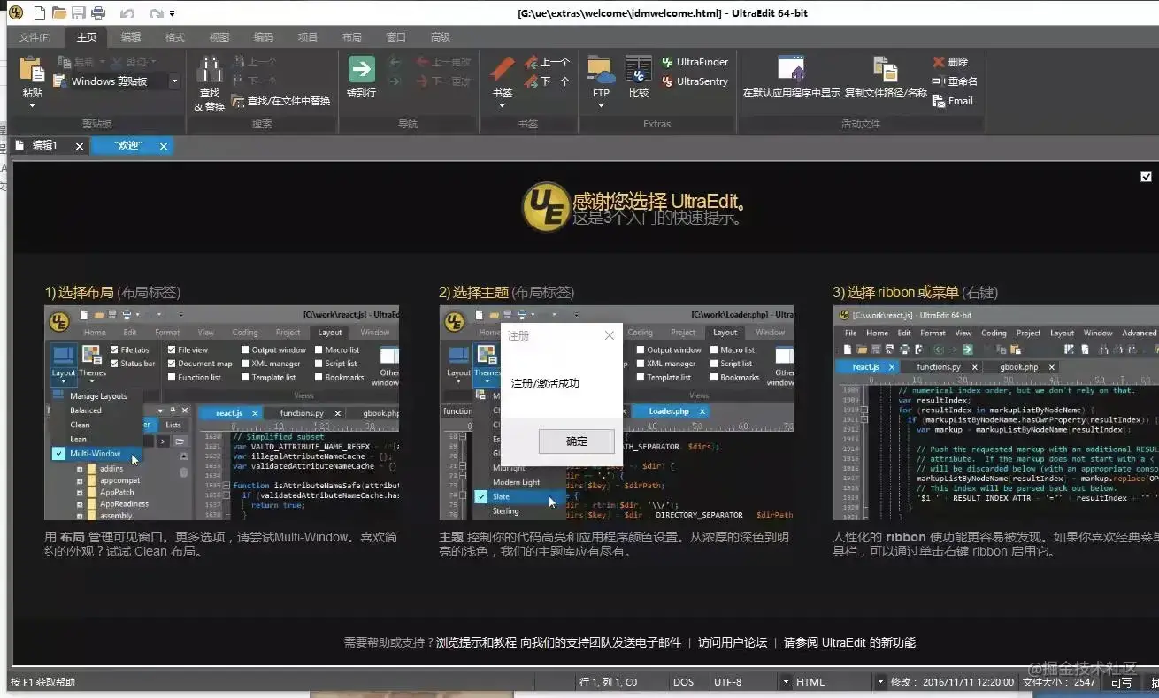The width and height of the screenshot is (1159, 698).
Task: Click 在默认应用程序中显示 icon
Action: pyautogui.click(x=792, y=70)
